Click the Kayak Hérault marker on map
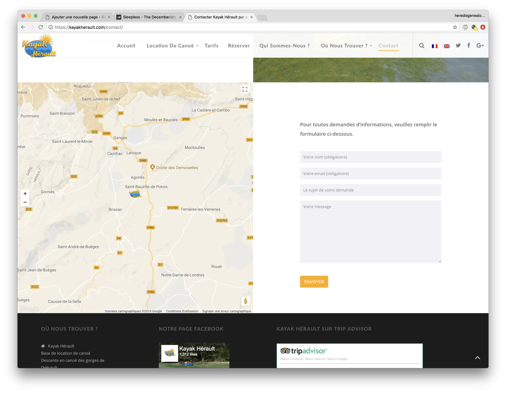506x393 pixels. click(135, 194)
